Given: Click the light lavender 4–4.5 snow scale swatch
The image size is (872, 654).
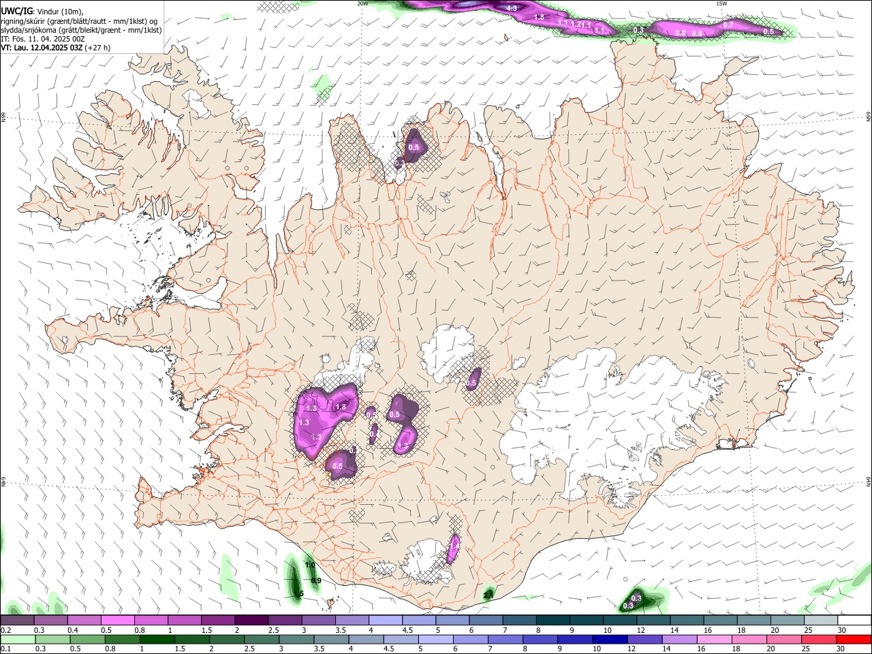Looking at the screenshot, I should coord(386,621).
